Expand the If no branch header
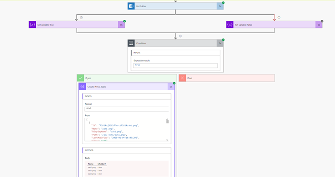Viewport: 335px width, 177px height. click(x=227, y=78)
